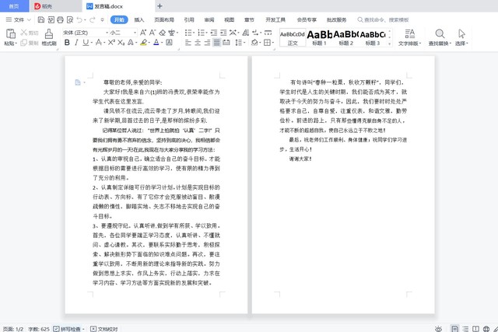The width and height of the screenshot is (498, 332).
Task: Click the Find and Replace magnifier icon
Action: tap(440, 34)
